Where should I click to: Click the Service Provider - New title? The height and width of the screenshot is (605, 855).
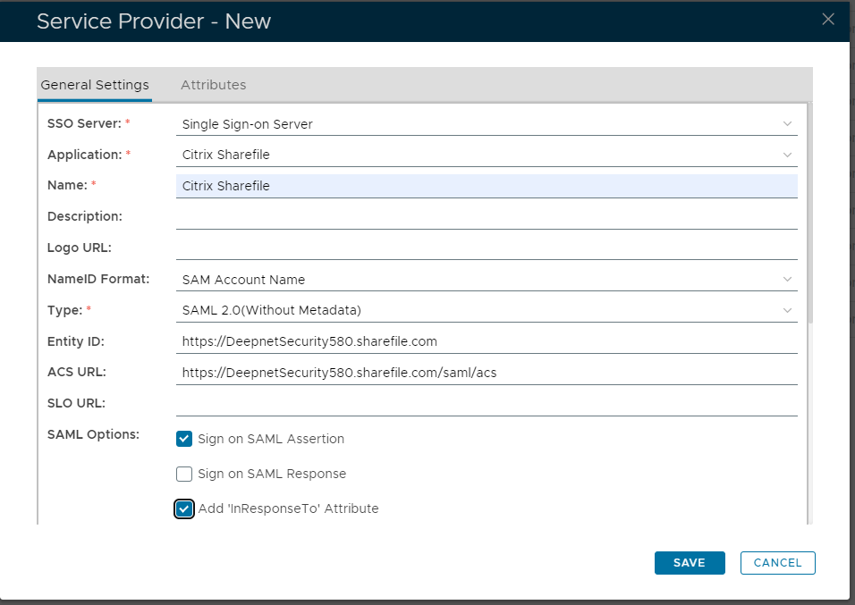[x=153, y=21]
